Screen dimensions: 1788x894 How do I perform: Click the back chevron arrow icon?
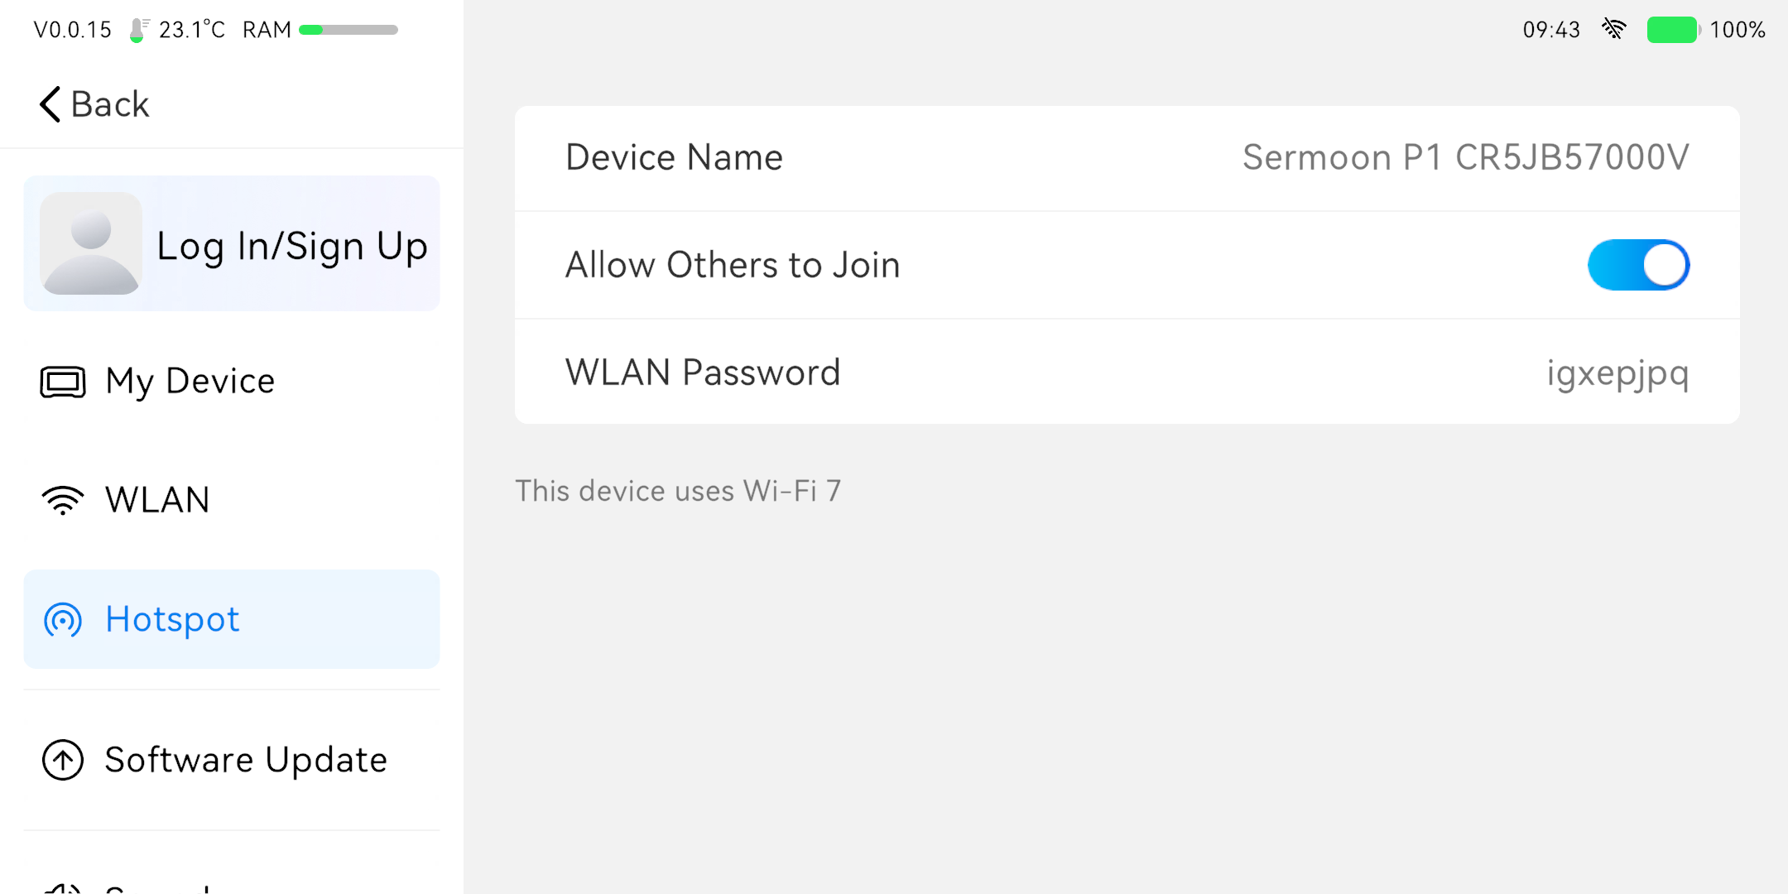click(x=50, y=104)
